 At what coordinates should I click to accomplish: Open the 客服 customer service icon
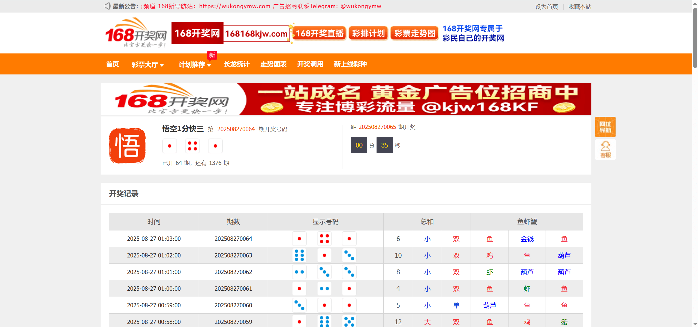(x=605, y=150)
